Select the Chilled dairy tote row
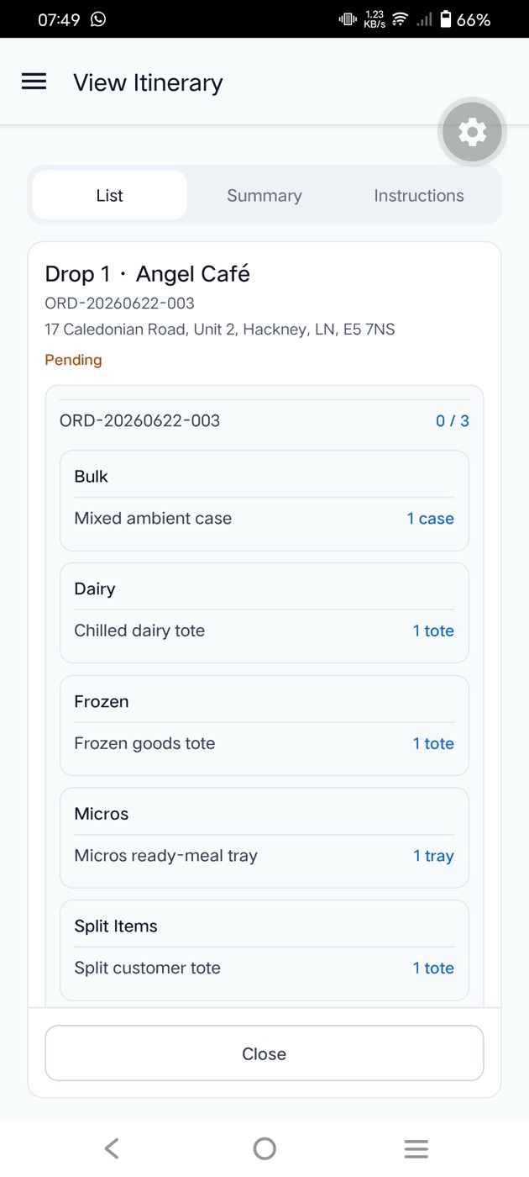 coord(264,631)
